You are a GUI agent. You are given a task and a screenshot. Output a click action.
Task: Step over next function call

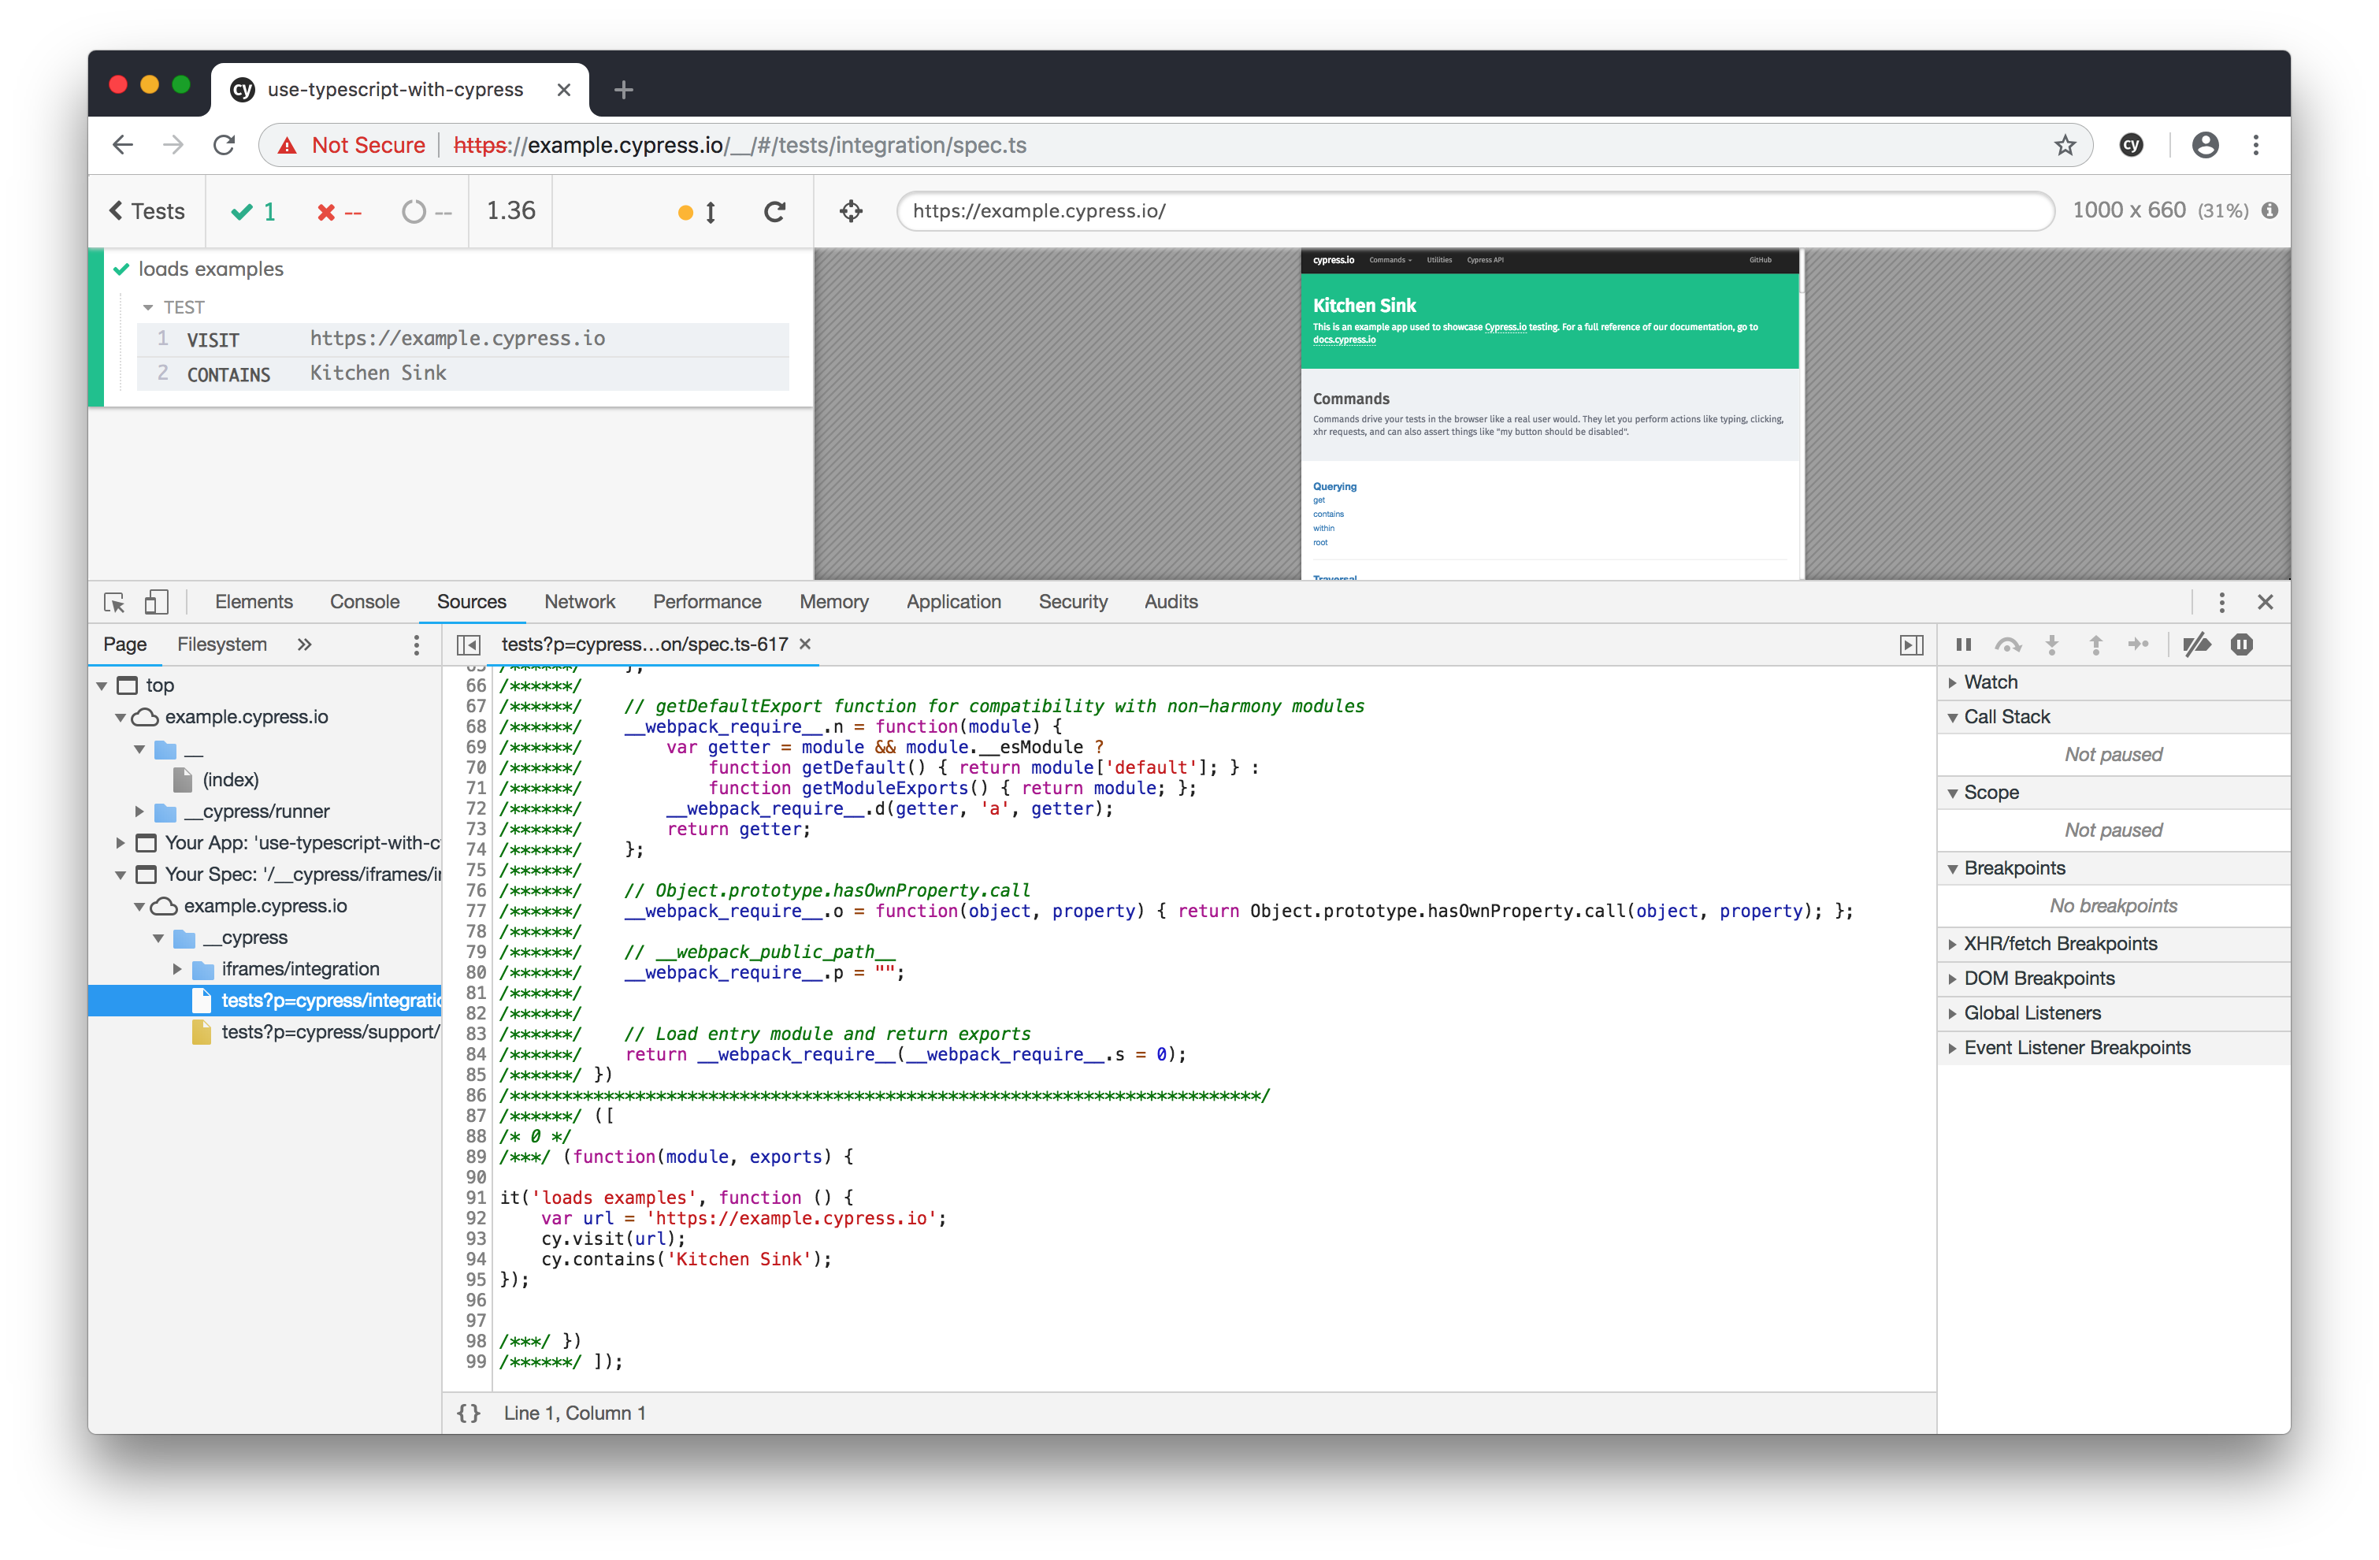point(2008,645)
